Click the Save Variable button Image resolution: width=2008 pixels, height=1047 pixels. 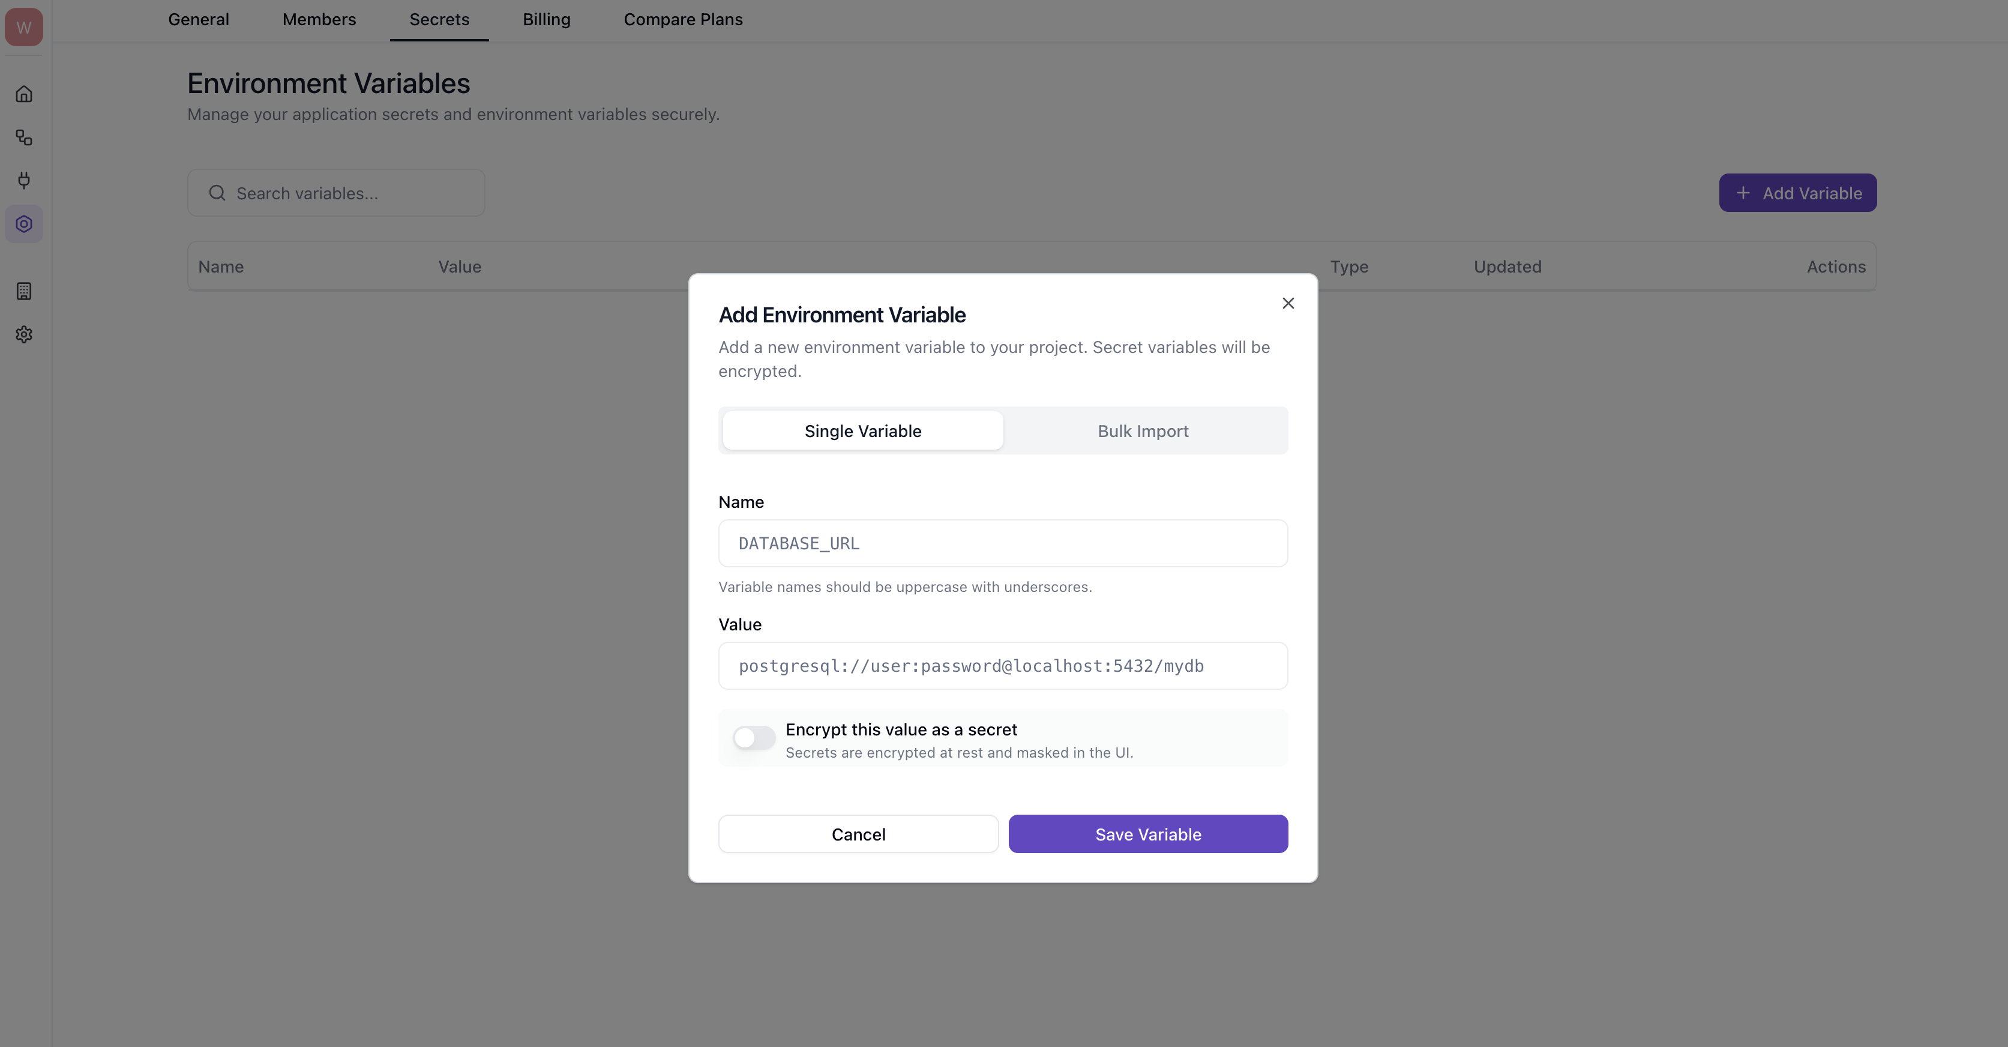[1147, 834]
